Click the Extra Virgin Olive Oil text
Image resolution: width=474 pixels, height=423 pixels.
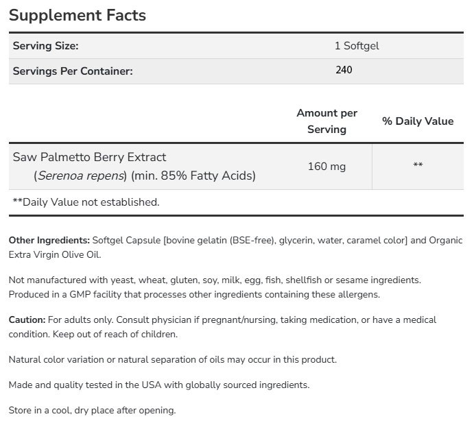pyautogui.click(x=54, y=254)
